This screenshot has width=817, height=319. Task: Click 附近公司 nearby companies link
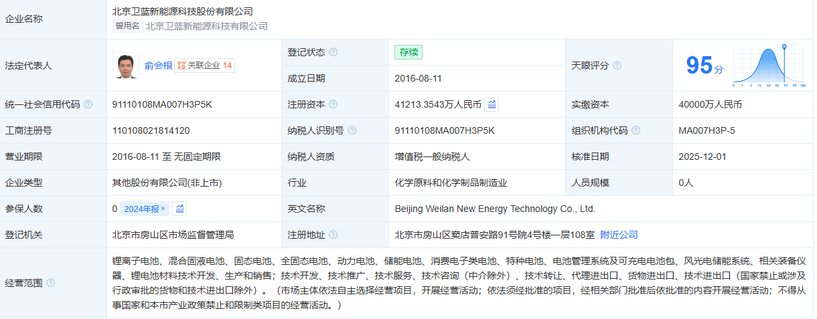pyautogui.click(x=619, y=235)
